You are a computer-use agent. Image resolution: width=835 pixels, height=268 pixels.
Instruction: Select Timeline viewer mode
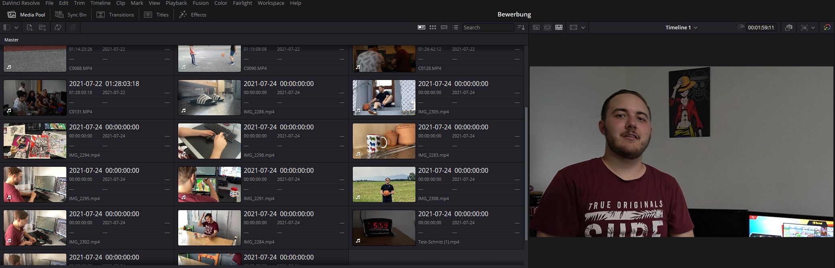(559, 27)
